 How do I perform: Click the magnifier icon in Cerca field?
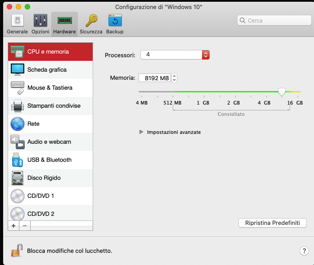click(x=242, y=20)
